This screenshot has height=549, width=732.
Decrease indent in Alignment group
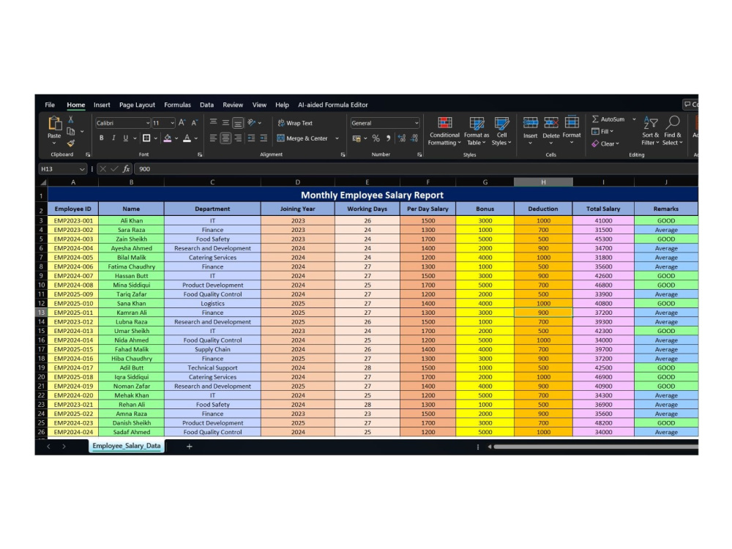[x=251, y=138]
